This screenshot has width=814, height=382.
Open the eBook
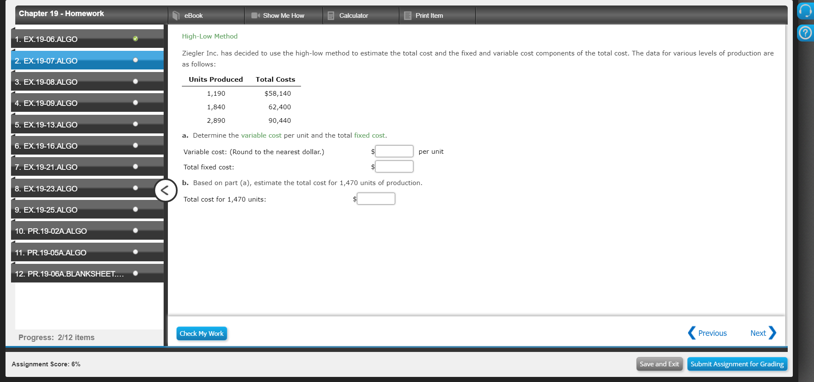pos(193,15)
